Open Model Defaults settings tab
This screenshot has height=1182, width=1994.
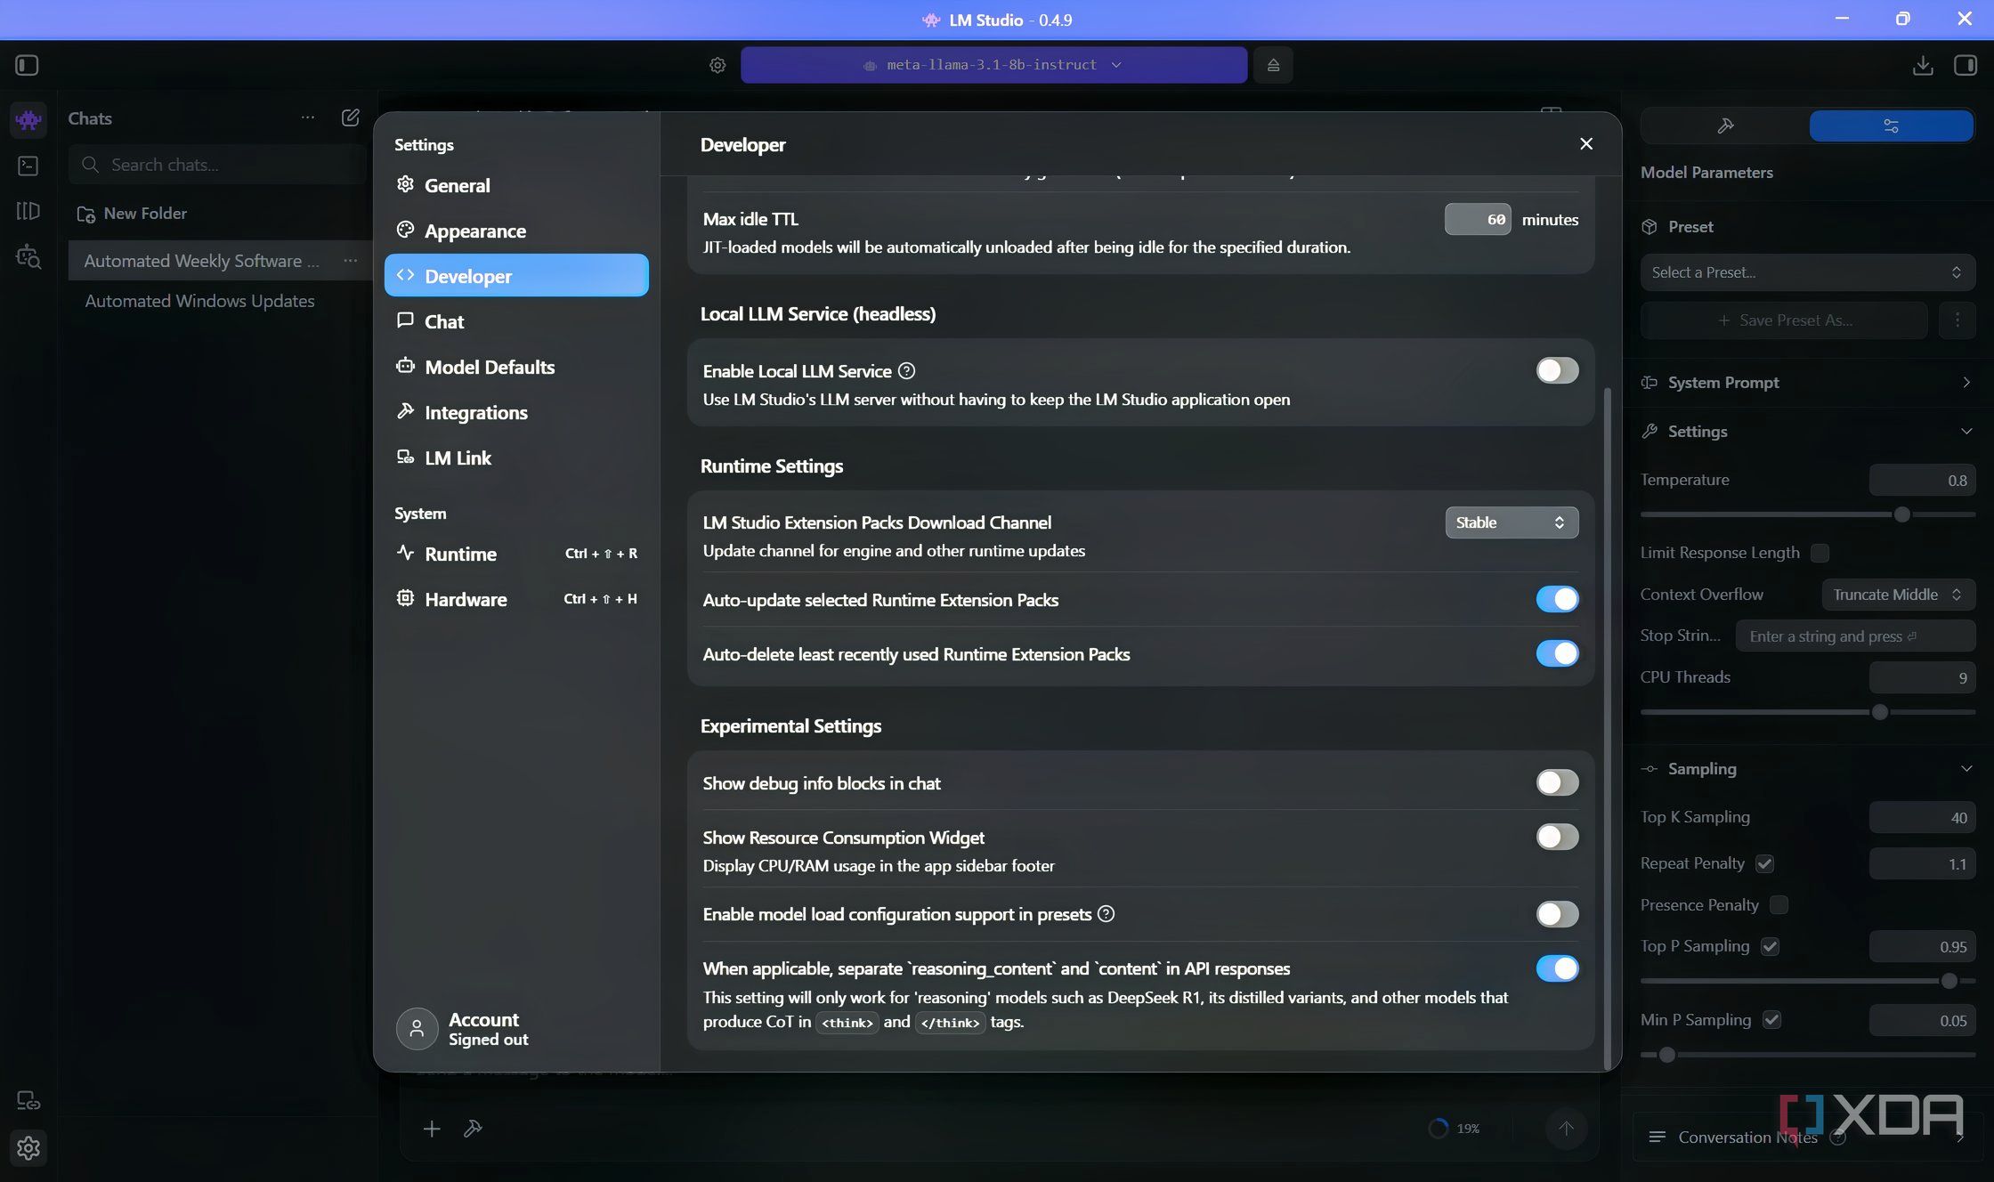click(x=516, y=367)
